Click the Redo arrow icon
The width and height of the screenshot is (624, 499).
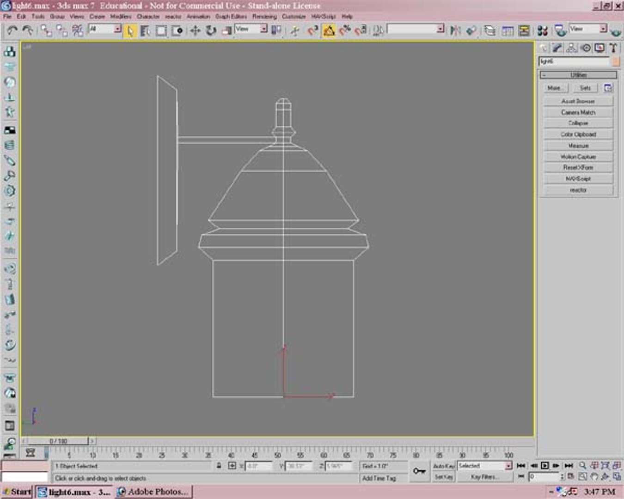tap(28, 30)
